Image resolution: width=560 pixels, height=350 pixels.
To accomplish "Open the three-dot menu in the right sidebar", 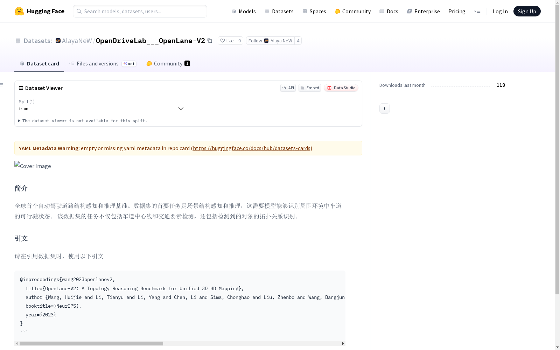I will pos(384,108).
